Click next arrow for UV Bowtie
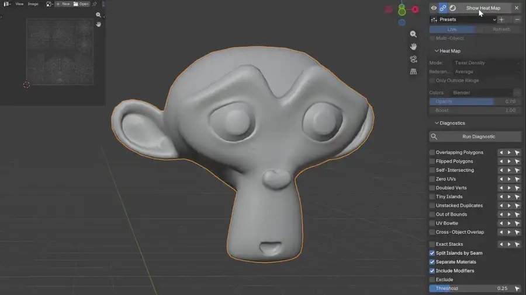526x295 pixels. 509,223
